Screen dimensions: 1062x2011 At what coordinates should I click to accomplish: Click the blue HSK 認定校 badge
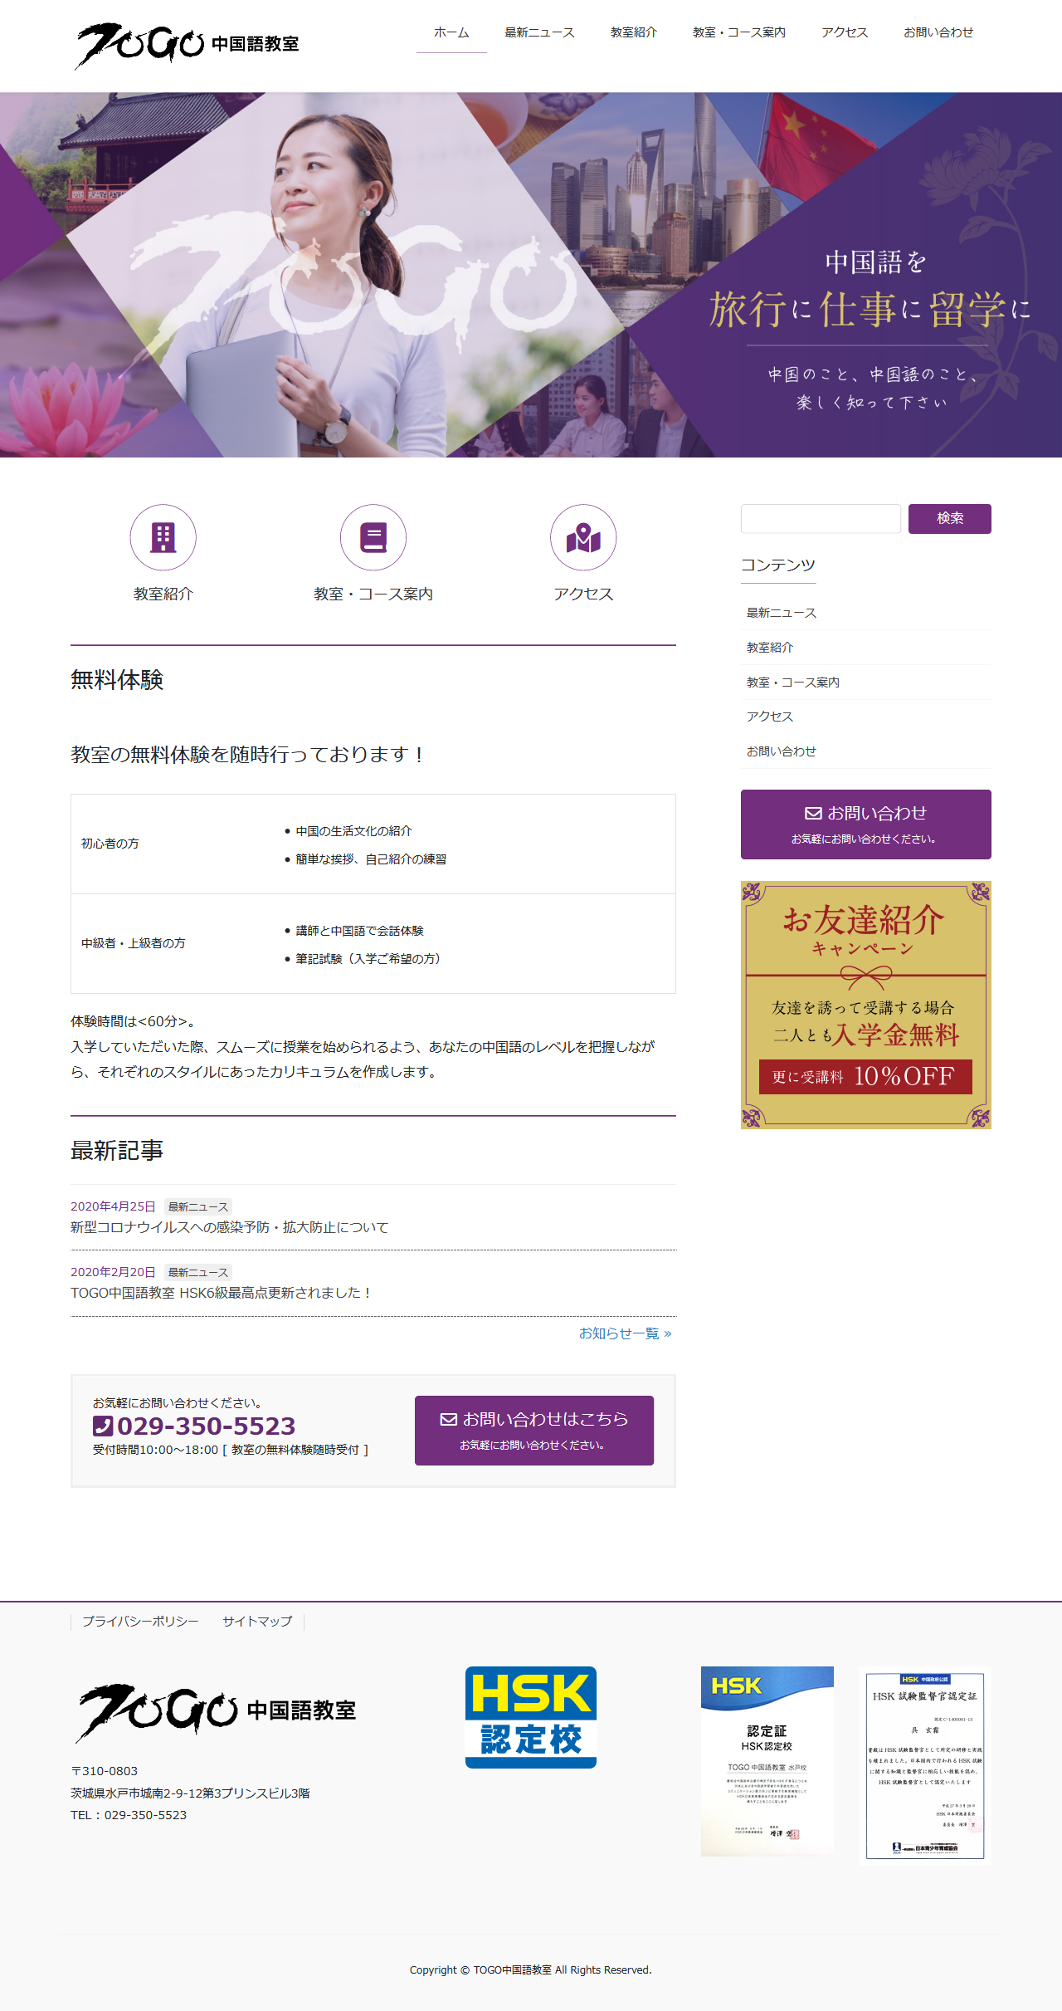tap(531, 1717)
